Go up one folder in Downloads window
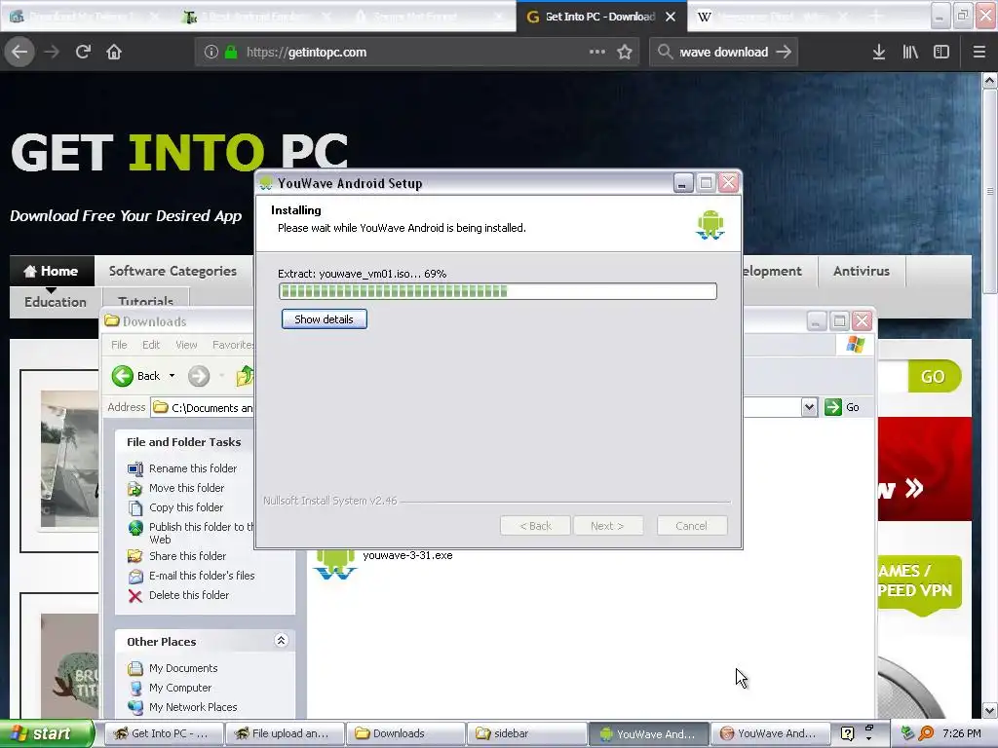 tap(245, 376)
